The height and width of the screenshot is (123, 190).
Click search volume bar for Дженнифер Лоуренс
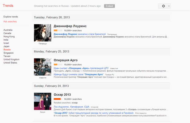coord(58,30)
